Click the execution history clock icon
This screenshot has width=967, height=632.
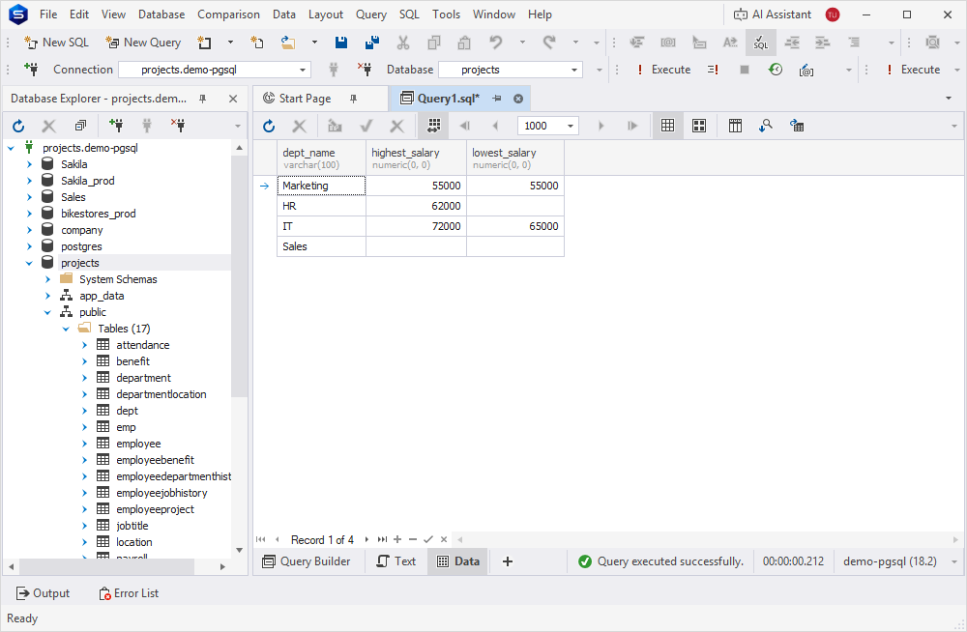coord(776,70)
